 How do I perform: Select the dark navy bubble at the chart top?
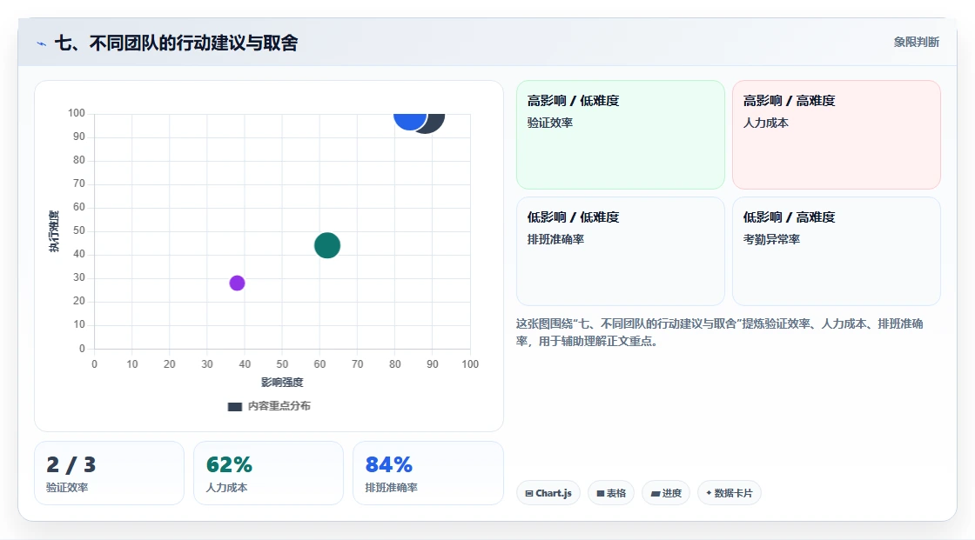[x=437, y=123]
